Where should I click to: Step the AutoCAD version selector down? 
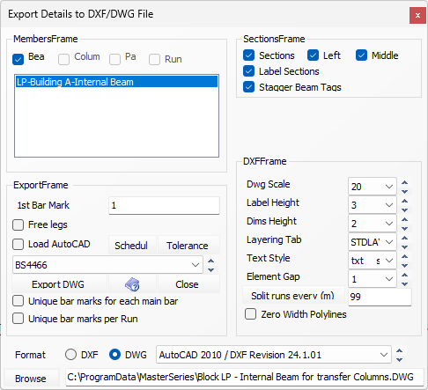(399, 359)
